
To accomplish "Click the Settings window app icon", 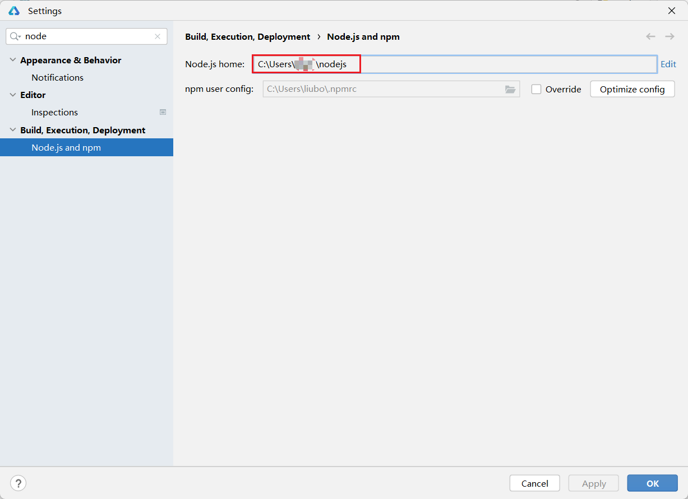I will (x=14, y=11).
